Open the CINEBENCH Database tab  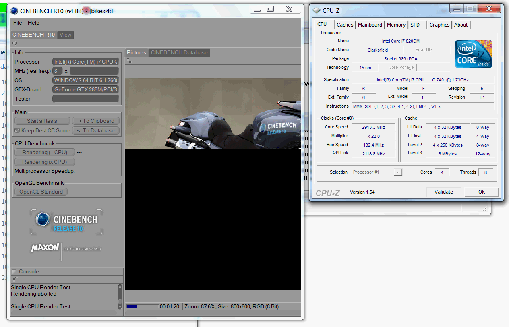point(179,52)
